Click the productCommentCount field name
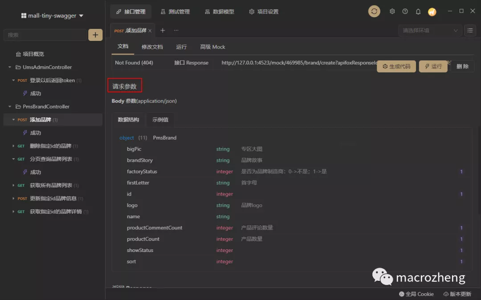Image resolution: width=481 pixels, height=300 pixels. pyautogui.click(x=154, y=228)
